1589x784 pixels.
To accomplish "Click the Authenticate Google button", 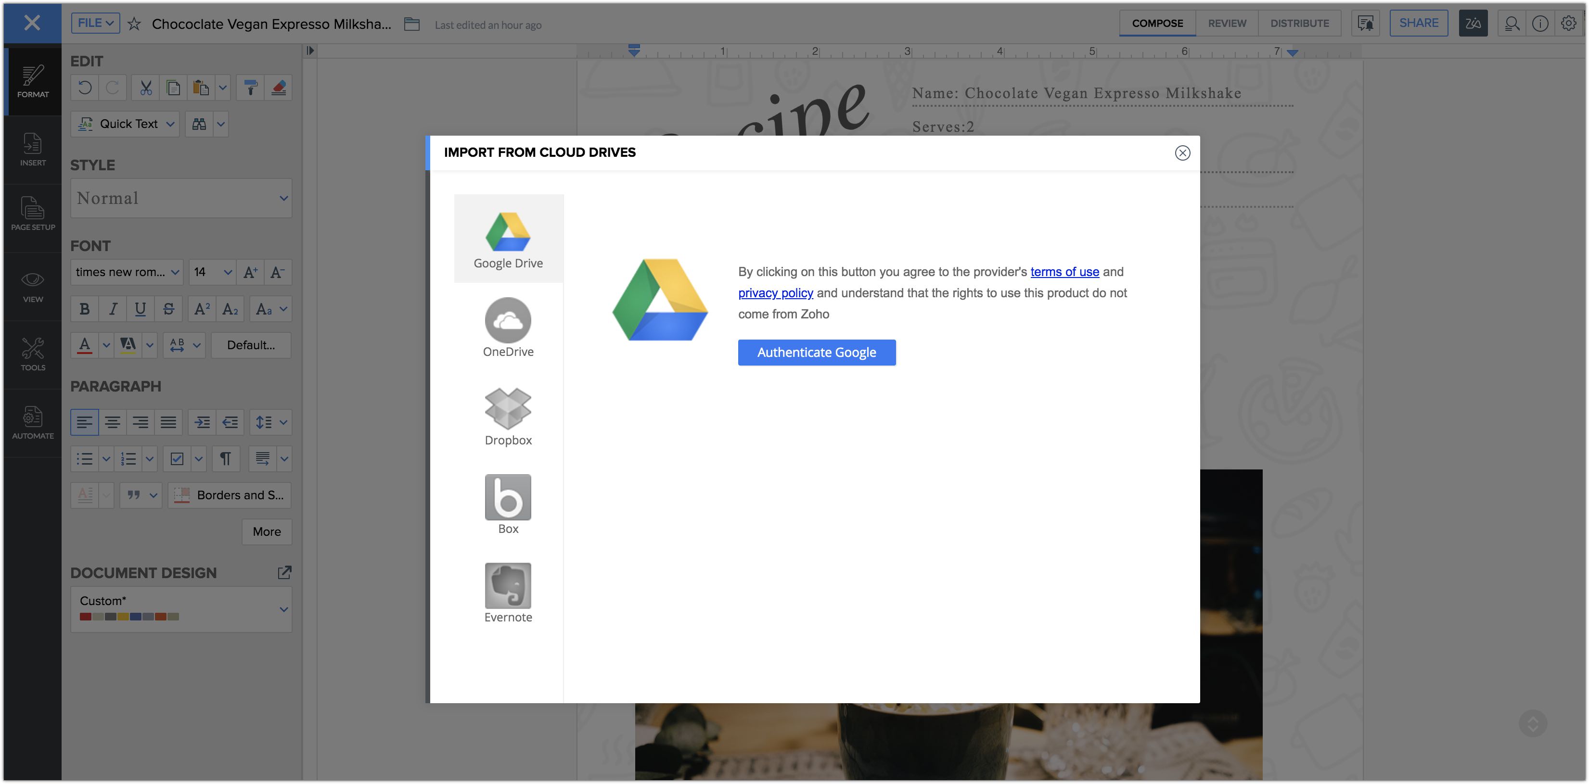I will pyautogui.click(x=816, y=353).
